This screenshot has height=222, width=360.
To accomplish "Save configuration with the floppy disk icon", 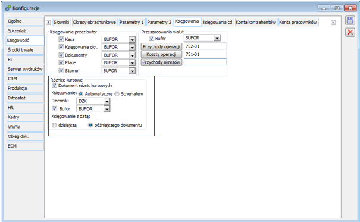I will pyautogui.click(x=350, y=21).
